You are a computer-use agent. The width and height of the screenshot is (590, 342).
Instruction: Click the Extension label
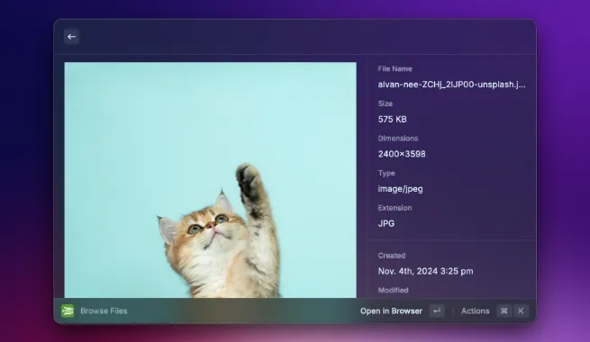pos(395,208)
